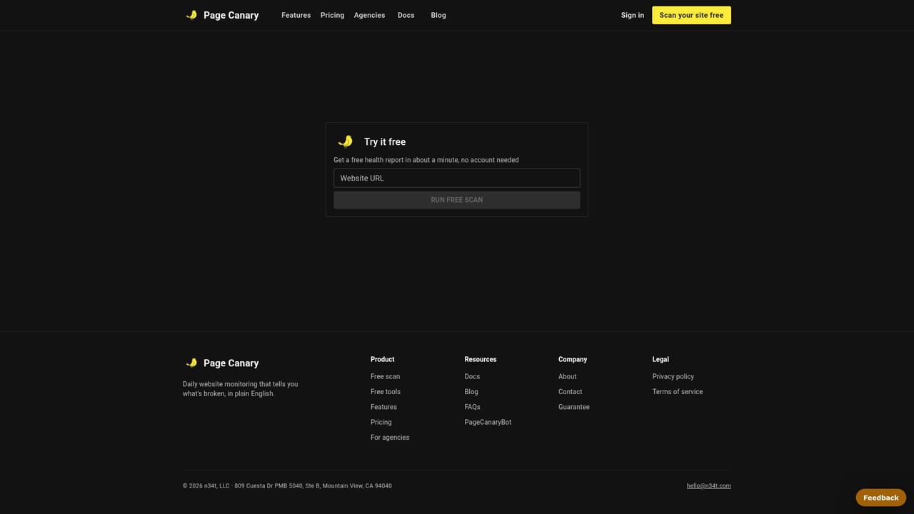Image resolution: width=914 pixels, height=514 pixels.
Task: Open Docs under footer Resources
Action: [x=472, y=376]
